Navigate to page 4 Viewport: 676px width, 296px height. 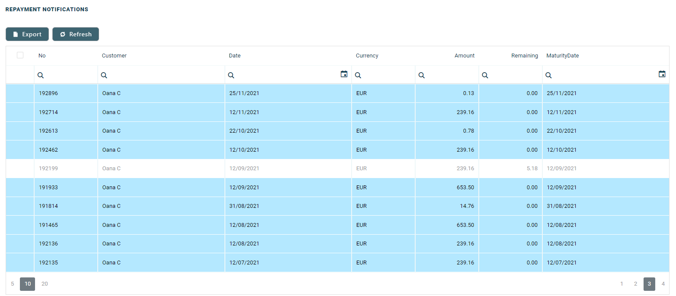(663, 284)
